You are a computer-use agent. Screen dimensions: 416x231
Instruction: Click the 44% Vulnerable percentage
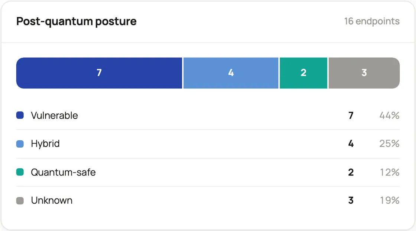[x=389, y=115]
